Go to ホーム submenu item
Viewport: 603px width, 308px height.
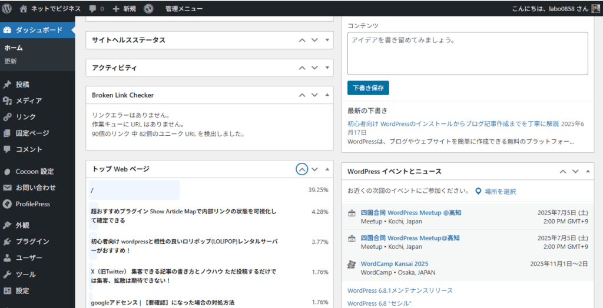14,48
